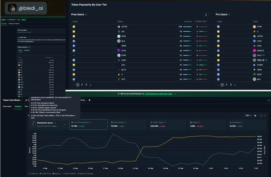Click the Smart Money metric icon
This screenshot has height=177, width=271.
click(112, 122)
